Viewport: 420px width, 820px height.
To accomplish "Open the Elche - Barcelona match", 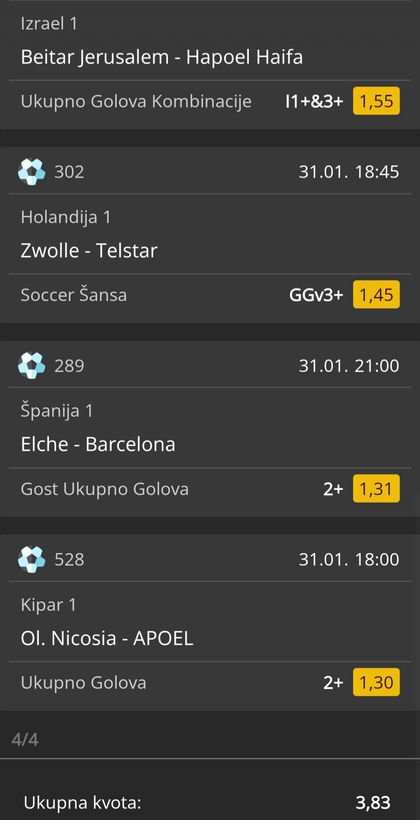I will pos(98,444).
